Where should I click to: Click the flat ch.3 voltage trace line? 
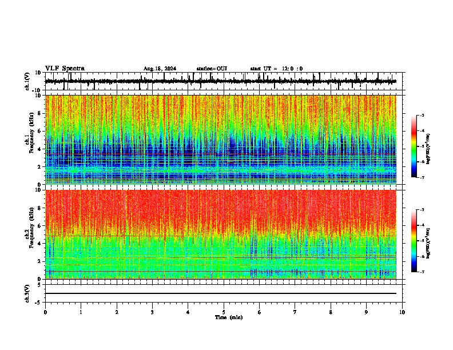click(x=220, y=293)
